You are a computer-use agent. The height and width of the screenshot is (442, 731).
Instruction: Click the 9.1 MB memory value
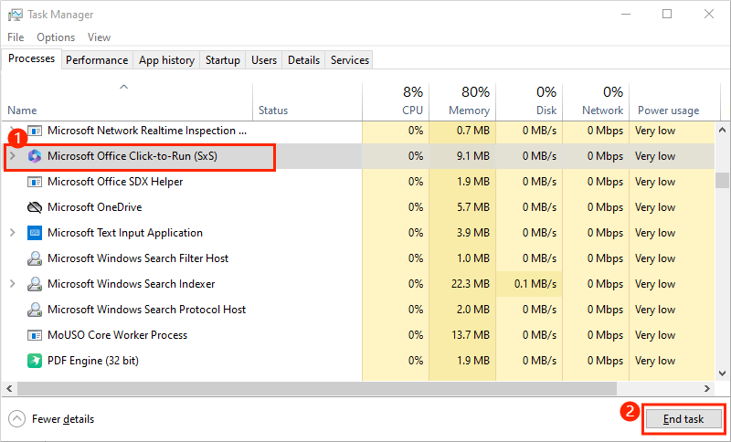click(x=473, y=156)
